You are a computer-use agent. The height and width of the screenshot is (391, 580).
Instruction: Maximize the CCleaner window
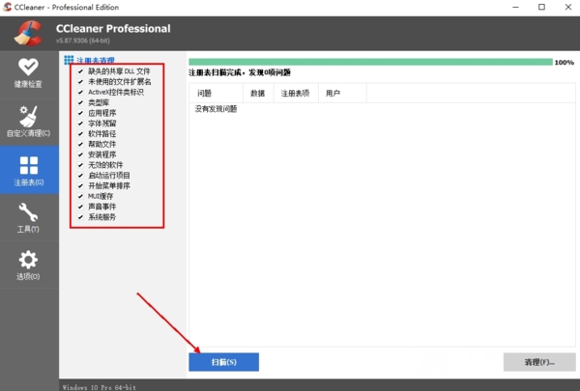click(541, 7)
